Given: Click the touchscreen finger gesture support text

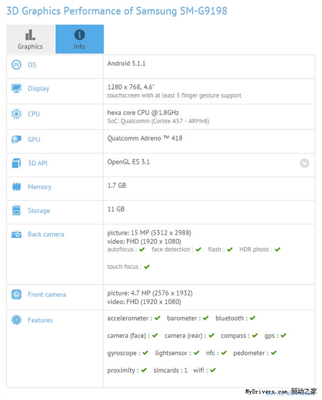Looking at the screenshot, I should tap(174, 96).
